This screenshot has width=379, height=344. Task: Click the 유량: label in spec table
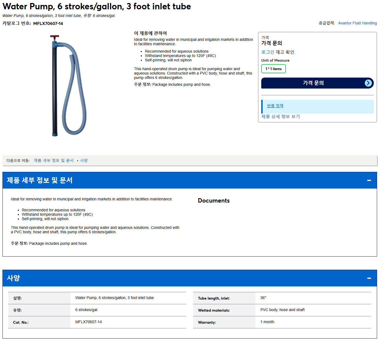point(17,310)
